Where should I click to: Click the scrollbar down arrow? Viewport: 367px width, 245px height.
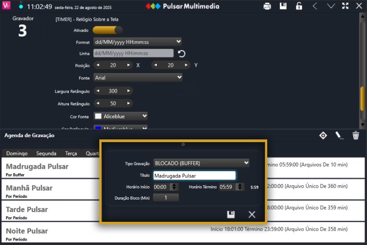pos(363,125)
